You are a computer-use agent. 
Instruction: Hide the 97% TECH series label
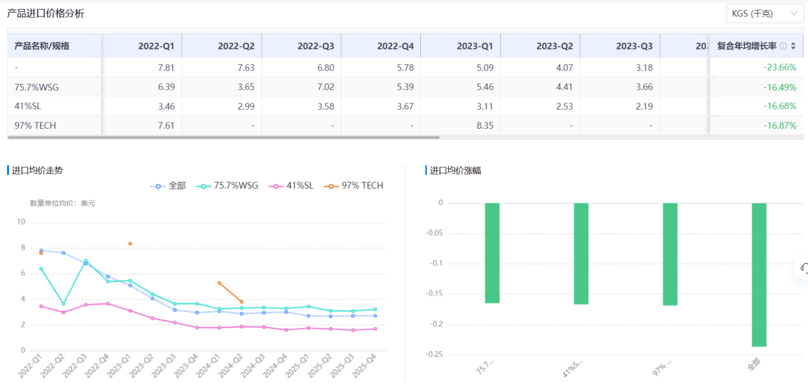click(x=362, y=185)
